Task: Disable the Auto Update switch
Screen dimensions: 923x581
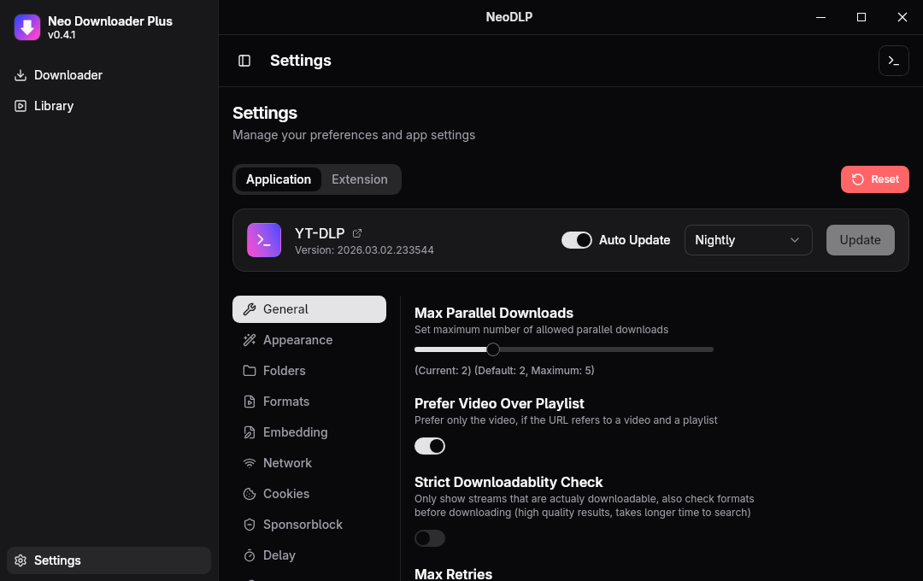Action: click(577, 240)
